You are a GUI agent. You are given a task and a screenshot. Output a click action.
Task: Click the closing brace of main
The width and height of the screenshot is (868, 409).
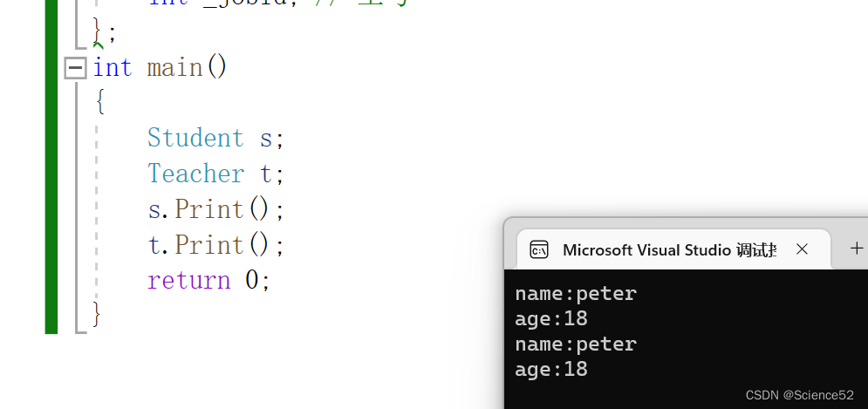coord(98,314)
